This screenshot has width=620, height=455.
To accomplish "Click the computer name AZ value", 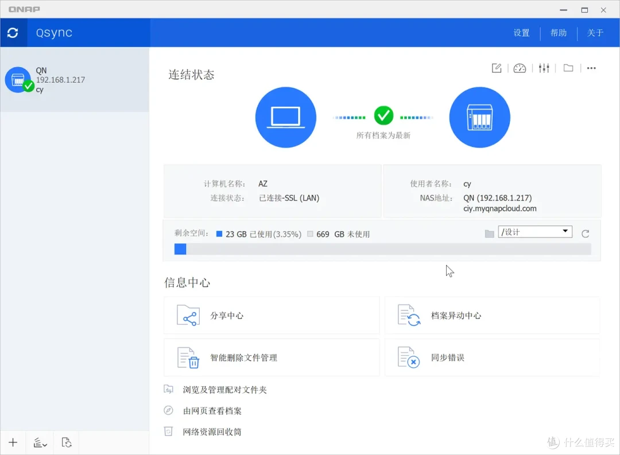I will point(263,184).
